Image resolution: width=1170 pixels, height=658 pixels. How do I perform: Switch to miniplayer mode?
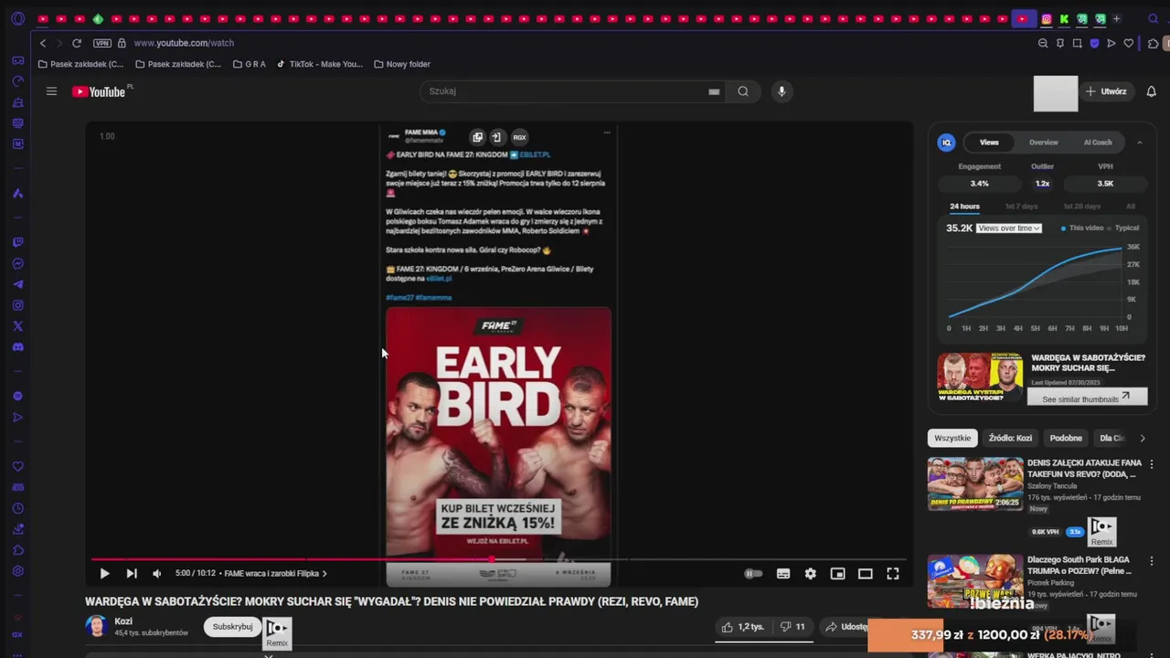838,574
